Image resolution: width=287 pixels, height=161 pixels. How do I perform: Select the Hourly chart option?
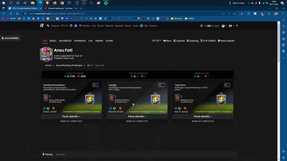click(48, 154)
